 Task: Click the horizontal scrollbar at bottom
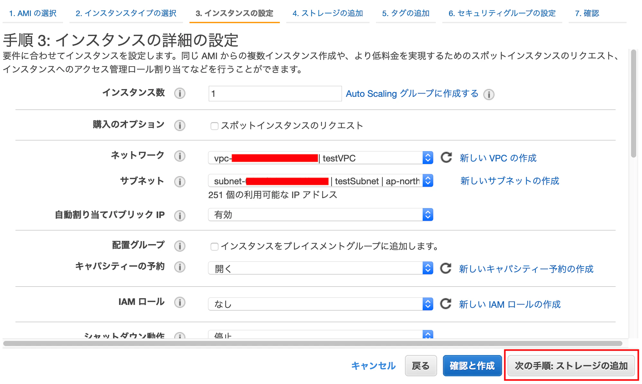click(x=312, y=343)
